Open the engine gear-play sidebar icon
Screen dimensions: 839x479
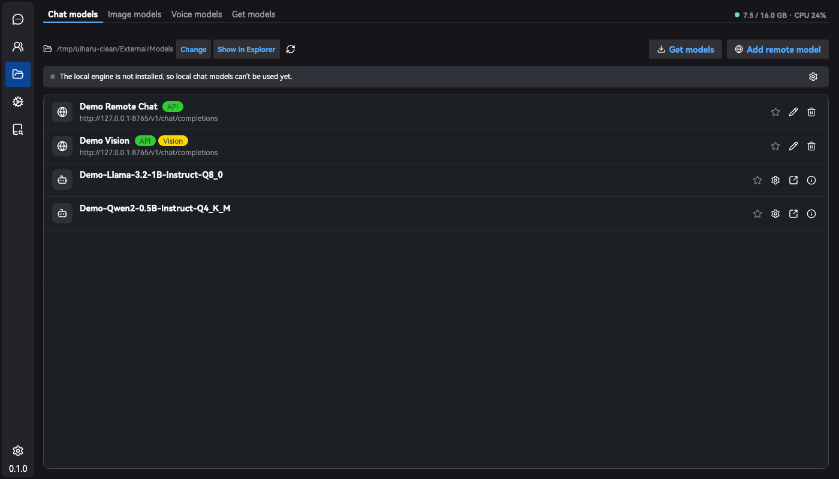18,102
